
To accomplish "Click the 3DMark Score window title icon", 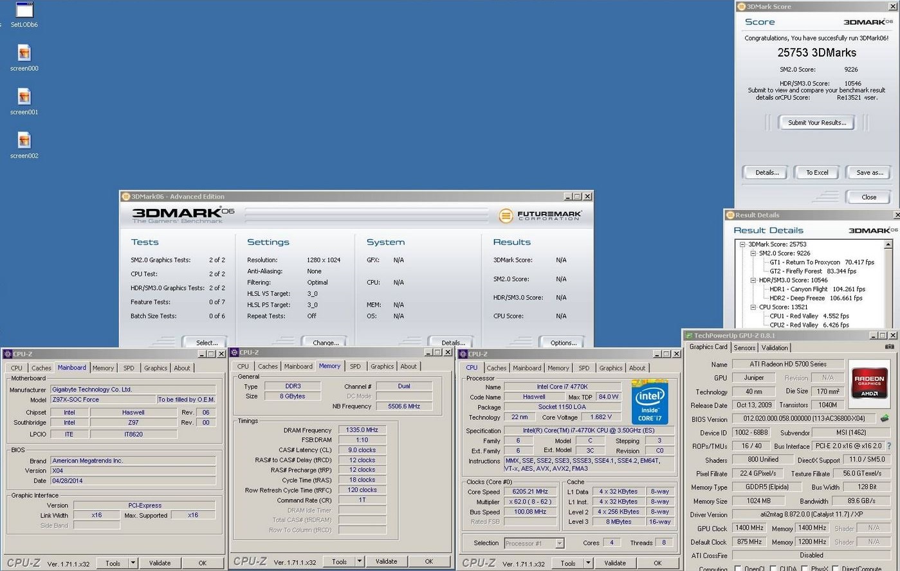I will point(741,6).
